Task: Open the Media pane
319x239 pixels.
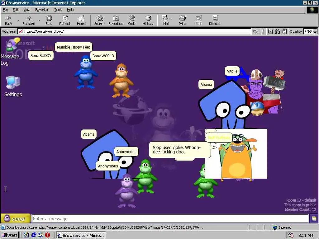Action: [x=132, y=20]
